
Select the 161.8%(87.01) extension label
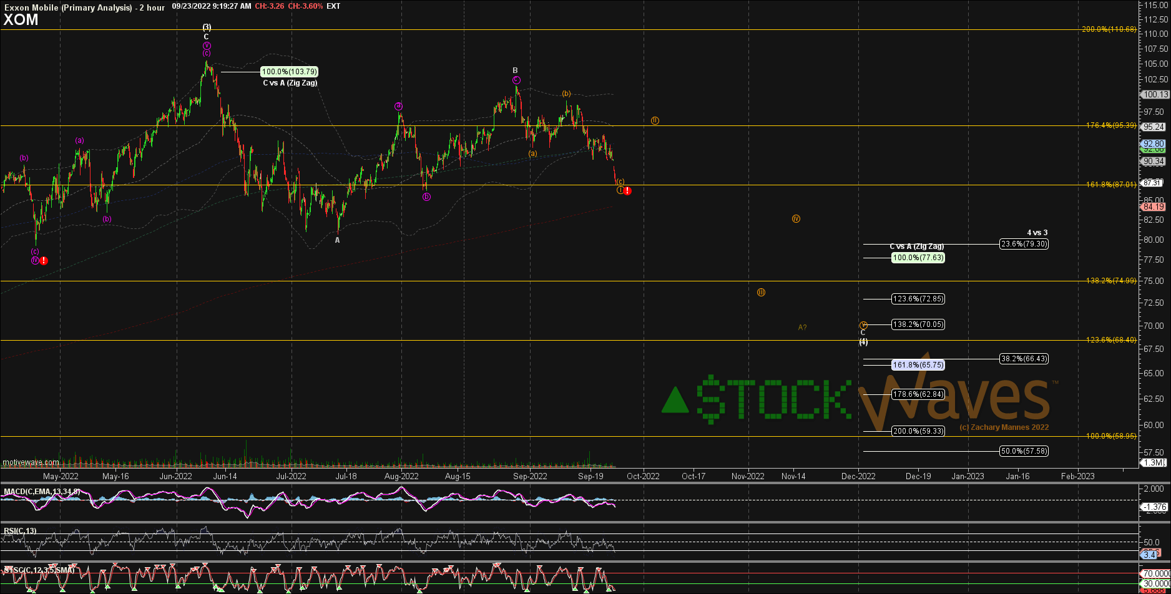(x=1111, y=185)
